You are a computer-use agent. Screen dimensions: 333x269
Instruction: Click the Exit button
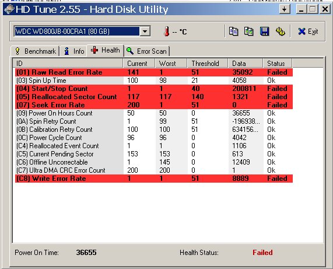tap(308, 32)
